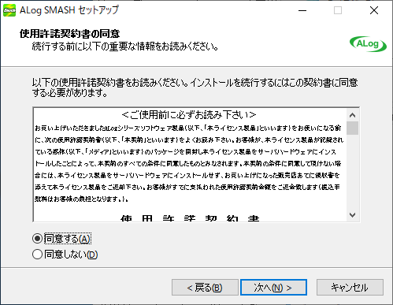This screenshot has height=305, width=393.
Task: Close the ALog SMASH setup window
Action: point(374,10)
